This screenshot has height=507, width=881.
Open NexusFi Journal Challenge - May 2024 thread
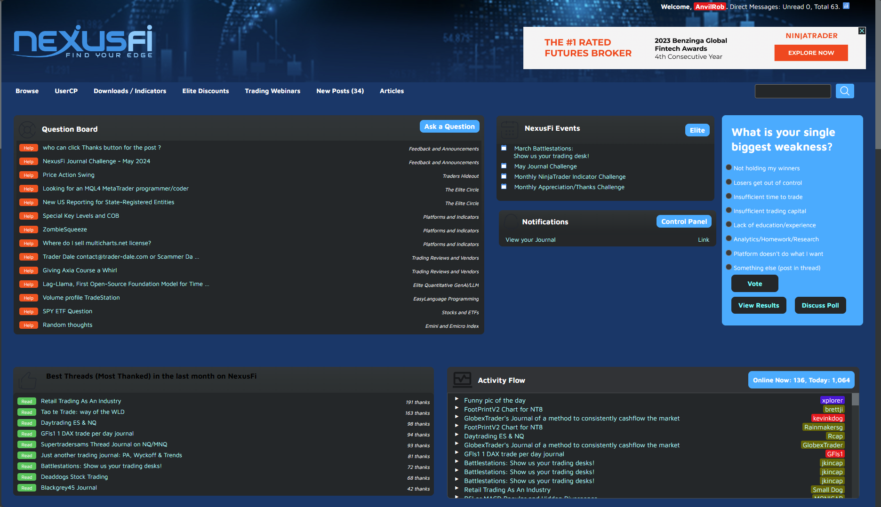(96, 161)
